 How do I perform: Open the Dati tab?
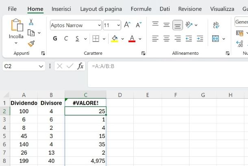click(165, 9)
